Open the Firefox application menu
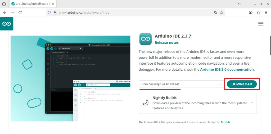This screenshot has height=134, width=271. [x=266, y=12]
